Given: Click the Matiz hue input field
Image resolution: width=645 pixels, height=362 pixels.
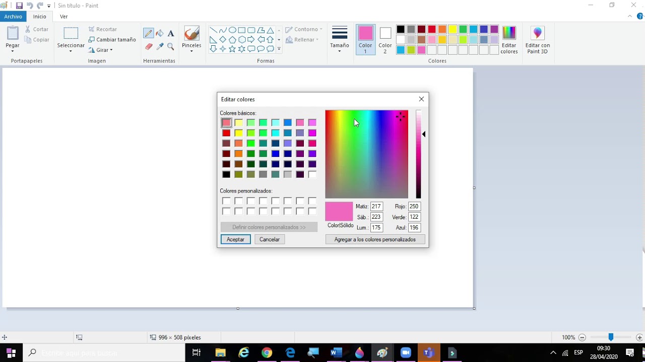Looking at the screenshot, I should (x=376, y=206).
